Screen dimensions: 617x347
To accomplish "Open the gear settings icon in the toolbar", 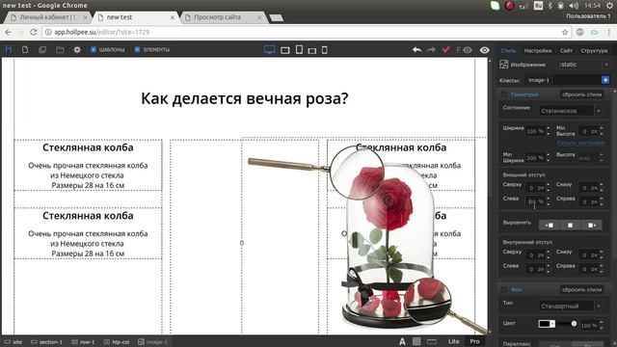I will click(77, 49).
